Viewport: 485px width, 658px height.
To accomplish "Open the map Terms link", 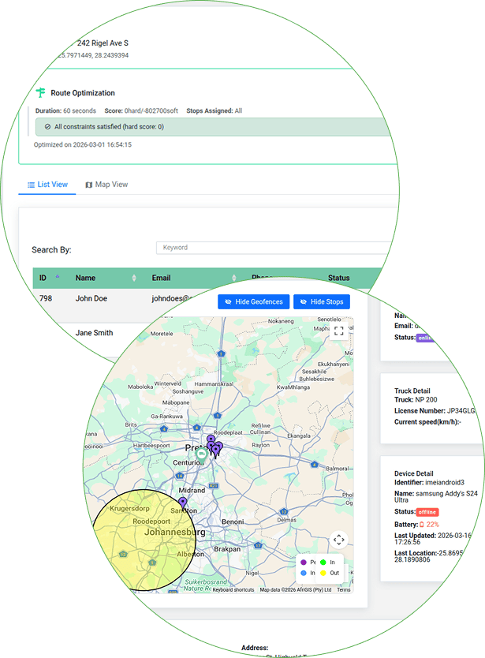I will 344,589.
